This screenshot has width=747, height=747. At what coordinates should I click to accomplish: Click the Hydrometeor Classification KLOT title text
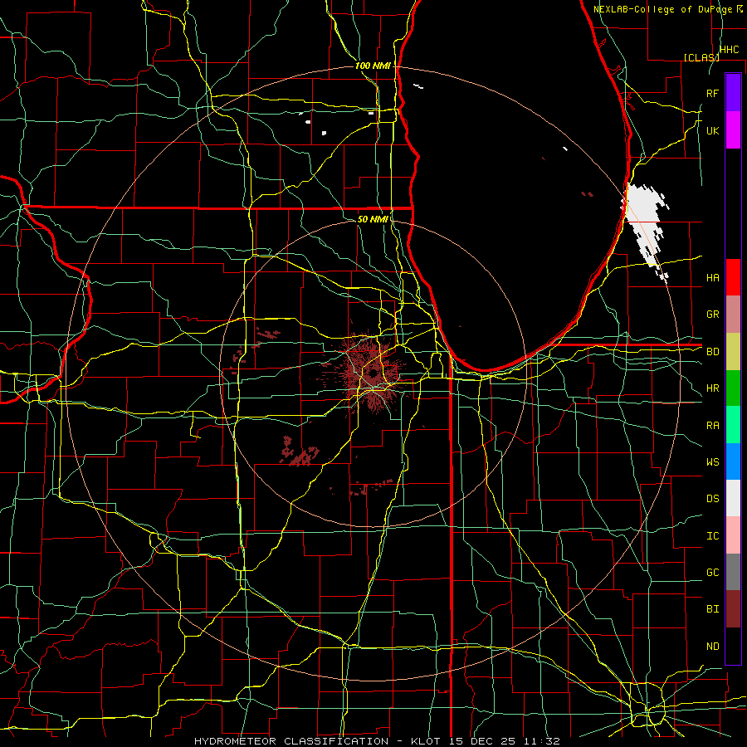click(x=377, y=741)
